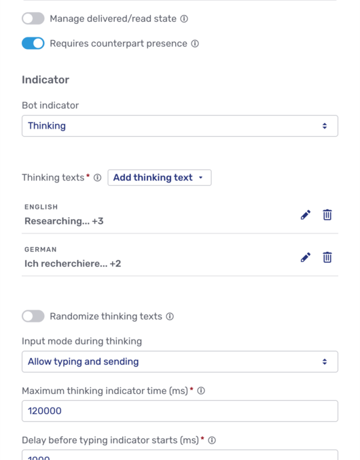Click the GERMAN language label
This screenshot has height=460, width=360.
pos(41,249)
